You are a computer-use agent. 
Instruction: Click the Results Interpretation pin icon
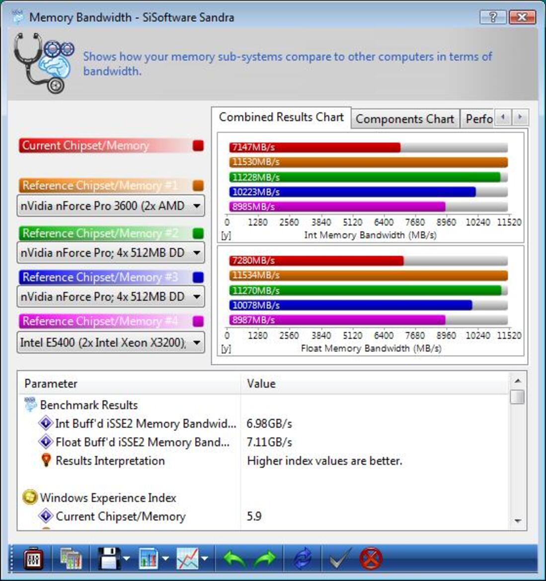pos(46,460)
